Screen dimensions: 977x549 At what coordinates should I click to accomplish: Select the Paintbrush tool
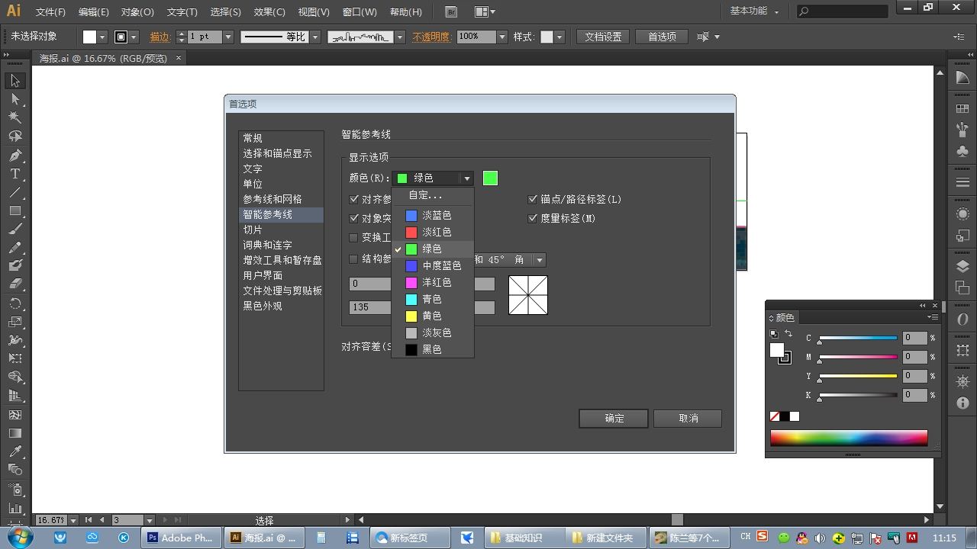click(15, 229)
